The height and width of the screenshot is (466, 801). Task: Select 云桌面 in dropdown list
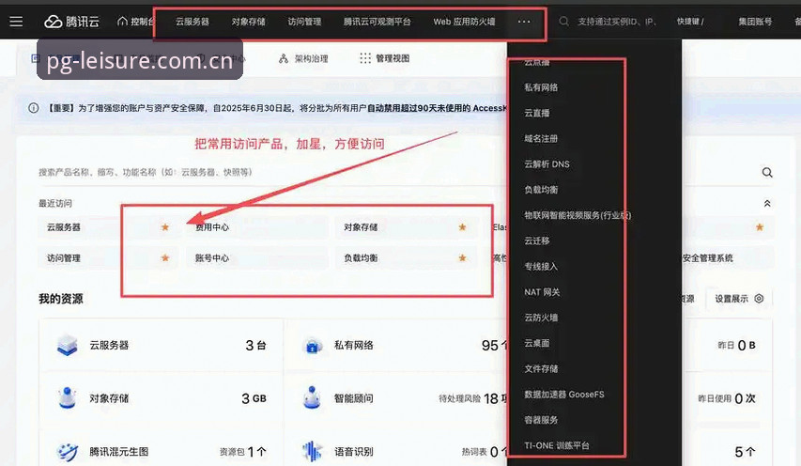coord(537,343)
